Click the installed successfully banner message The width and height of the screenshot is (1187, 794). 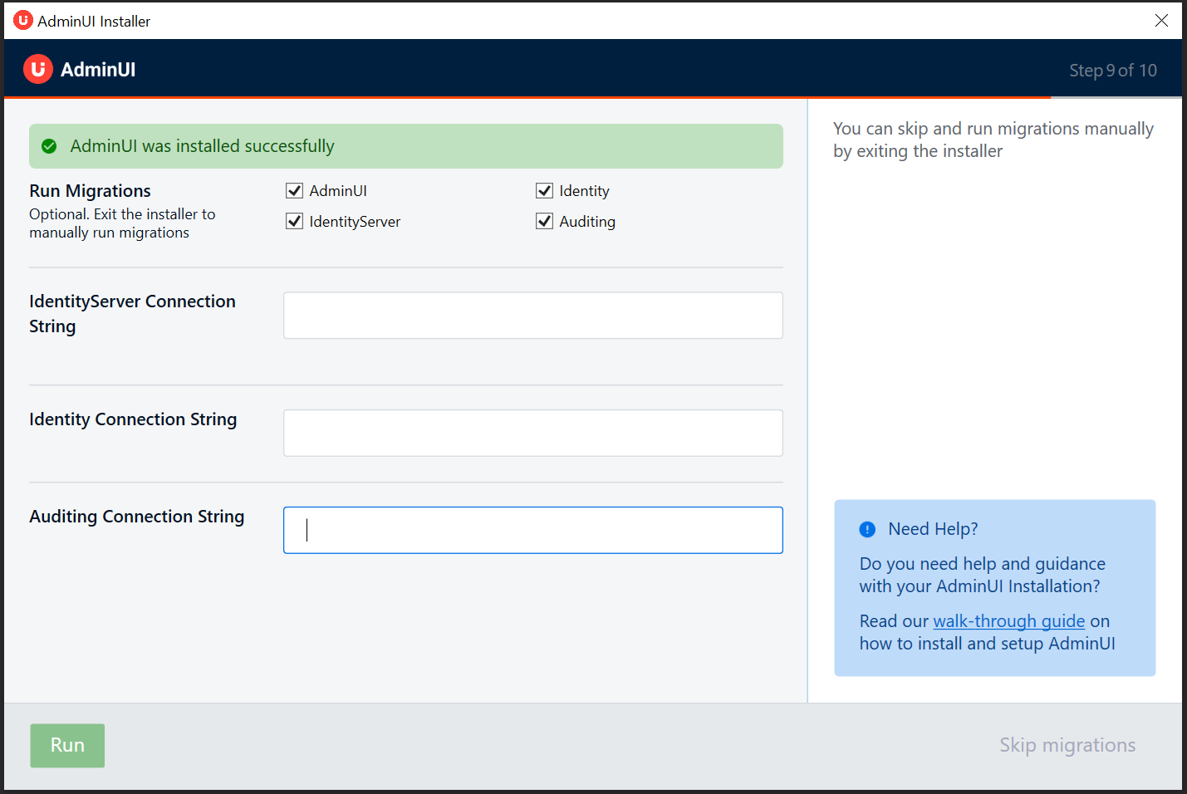202,146
